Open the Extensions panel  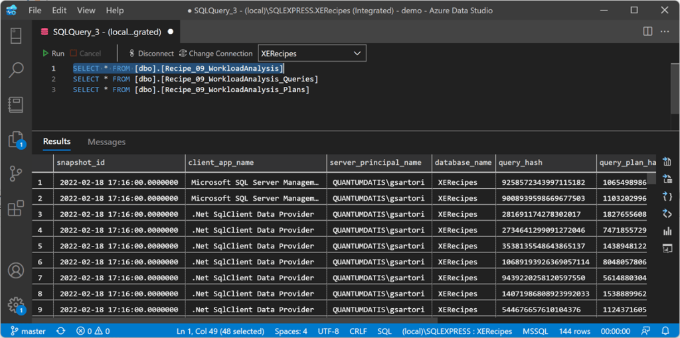coord(16,208)
